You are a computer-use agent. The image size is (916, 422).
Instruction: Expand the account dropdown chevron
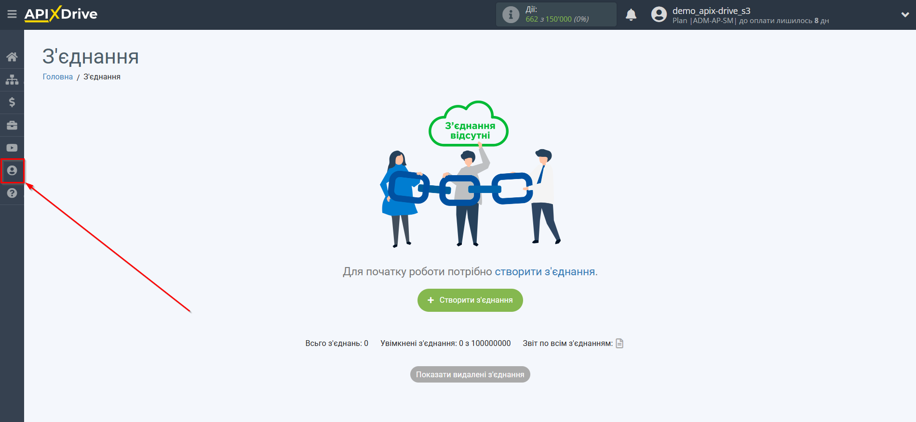(905, 14)
